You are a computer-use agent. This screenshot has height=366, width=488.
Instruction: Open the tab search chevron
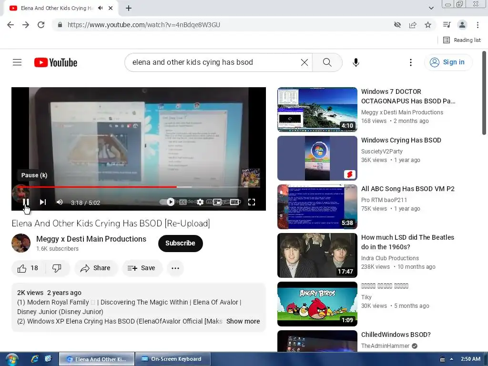pyautogui.click(x=431, y=8)
